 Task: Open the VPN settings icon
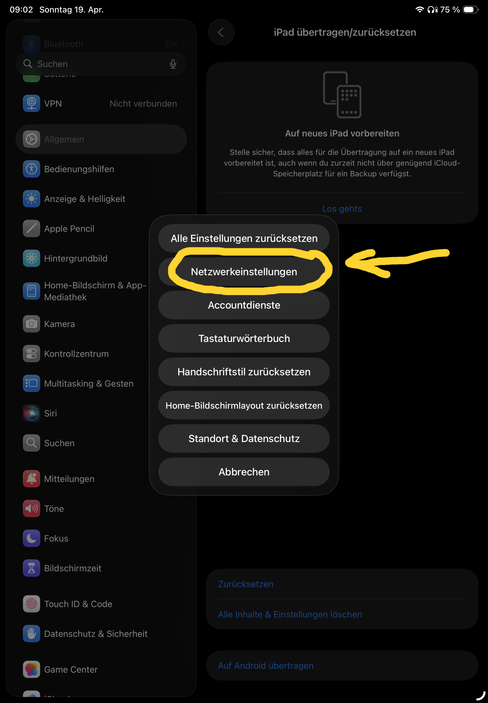[32, 103]
